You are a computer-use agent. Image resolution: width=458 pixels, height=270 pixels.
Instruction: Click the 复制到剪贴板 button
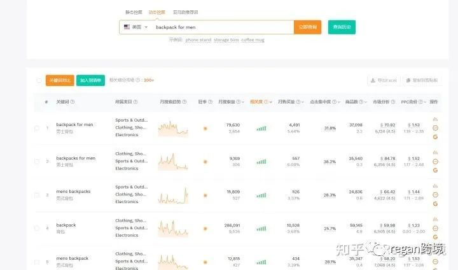point(422,80)
